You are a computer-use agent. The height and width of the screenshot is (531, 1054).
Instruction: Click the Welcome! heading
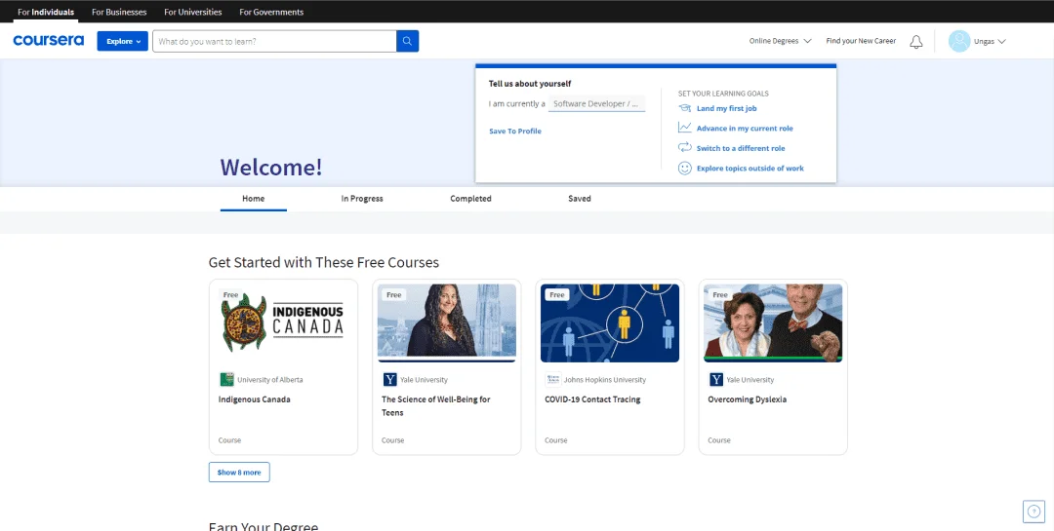[271, 168]
